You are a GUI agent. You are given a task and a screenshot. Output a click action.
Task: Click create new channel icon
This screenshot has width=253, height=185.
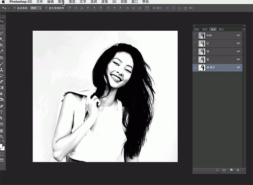click(x=231, y=170)
